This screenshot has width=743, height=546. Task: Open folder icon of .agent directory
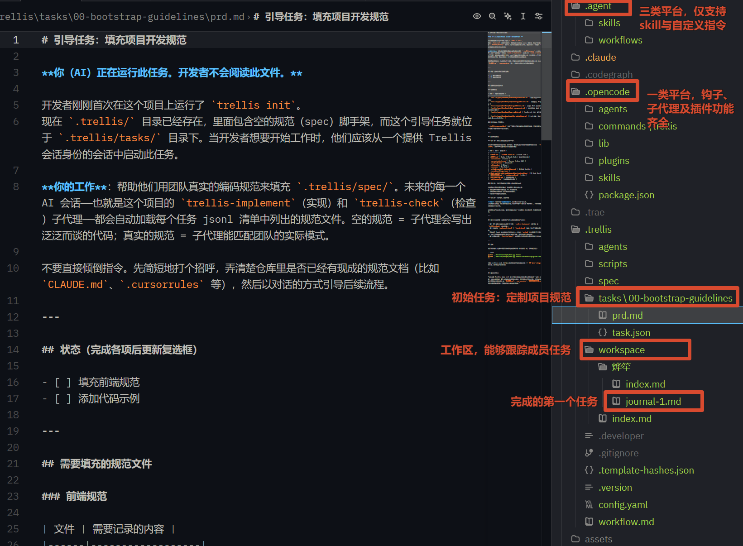pyautogui.click(x=575, y=6)
